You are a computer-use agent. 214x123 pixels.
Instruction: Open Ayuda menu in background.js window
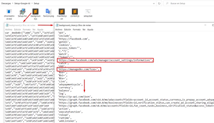[x=40, y=30]
